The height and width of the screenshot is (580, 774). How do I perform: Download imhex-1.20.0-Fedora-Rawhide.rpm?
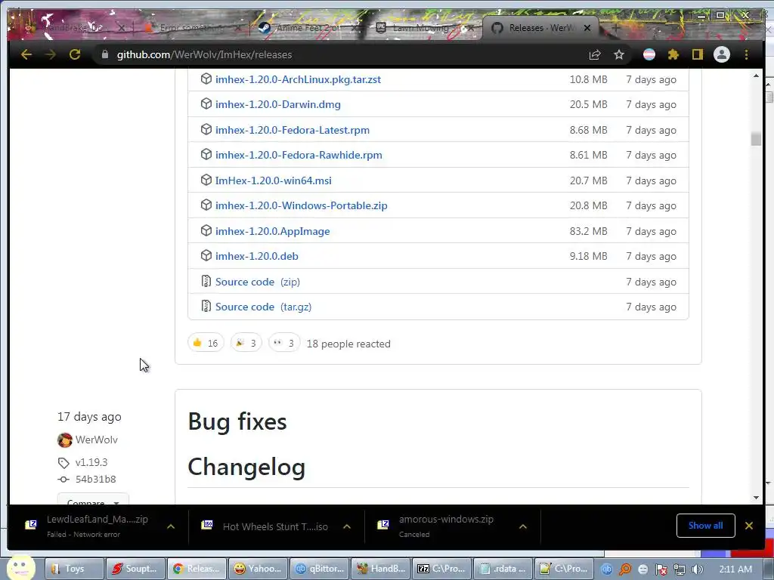[299, 155]
